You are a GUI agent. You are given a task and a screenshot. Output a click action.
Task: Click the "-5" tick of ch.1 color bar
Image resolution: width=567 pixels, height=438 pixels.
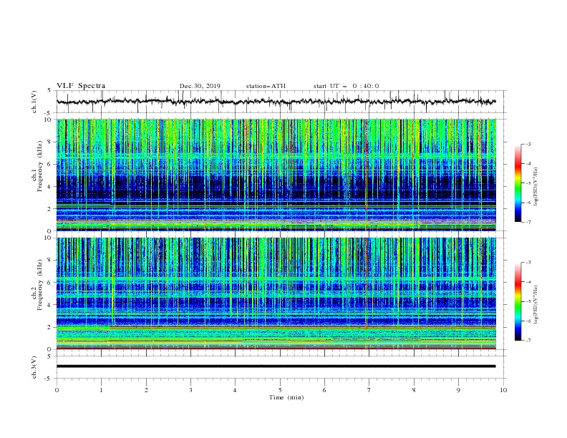tap(528, 183)
